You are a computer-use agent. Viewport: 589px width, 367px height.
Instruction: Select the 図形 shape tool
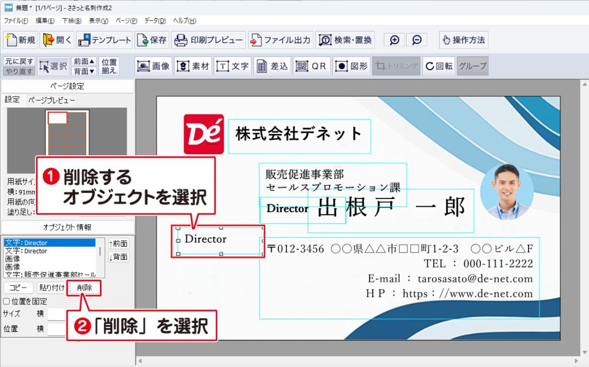(x=351, y=66)
